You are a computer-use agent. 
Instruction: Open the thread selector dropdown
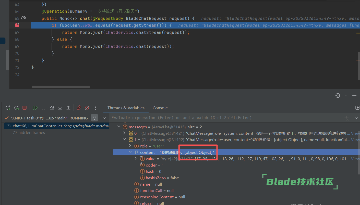(x=104, y=118)
